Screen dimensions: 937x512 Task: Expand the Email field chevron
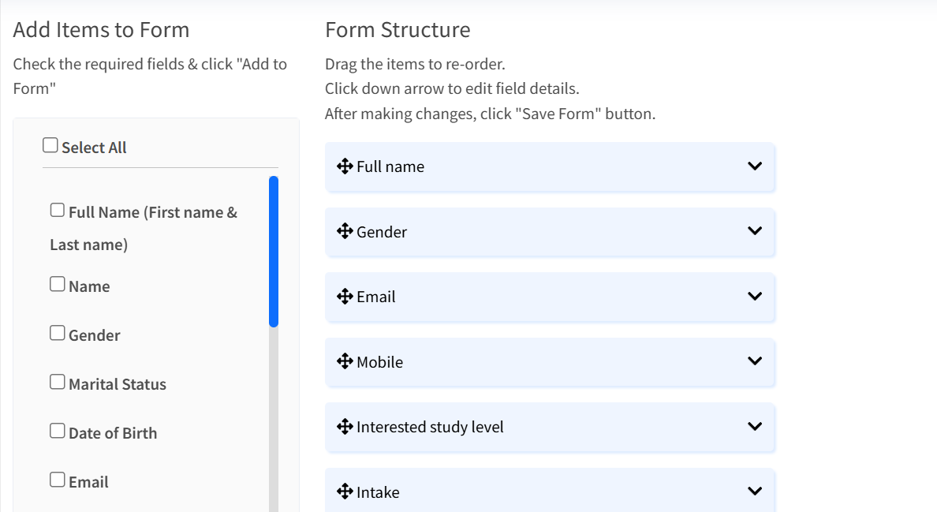tap(755, 297)
